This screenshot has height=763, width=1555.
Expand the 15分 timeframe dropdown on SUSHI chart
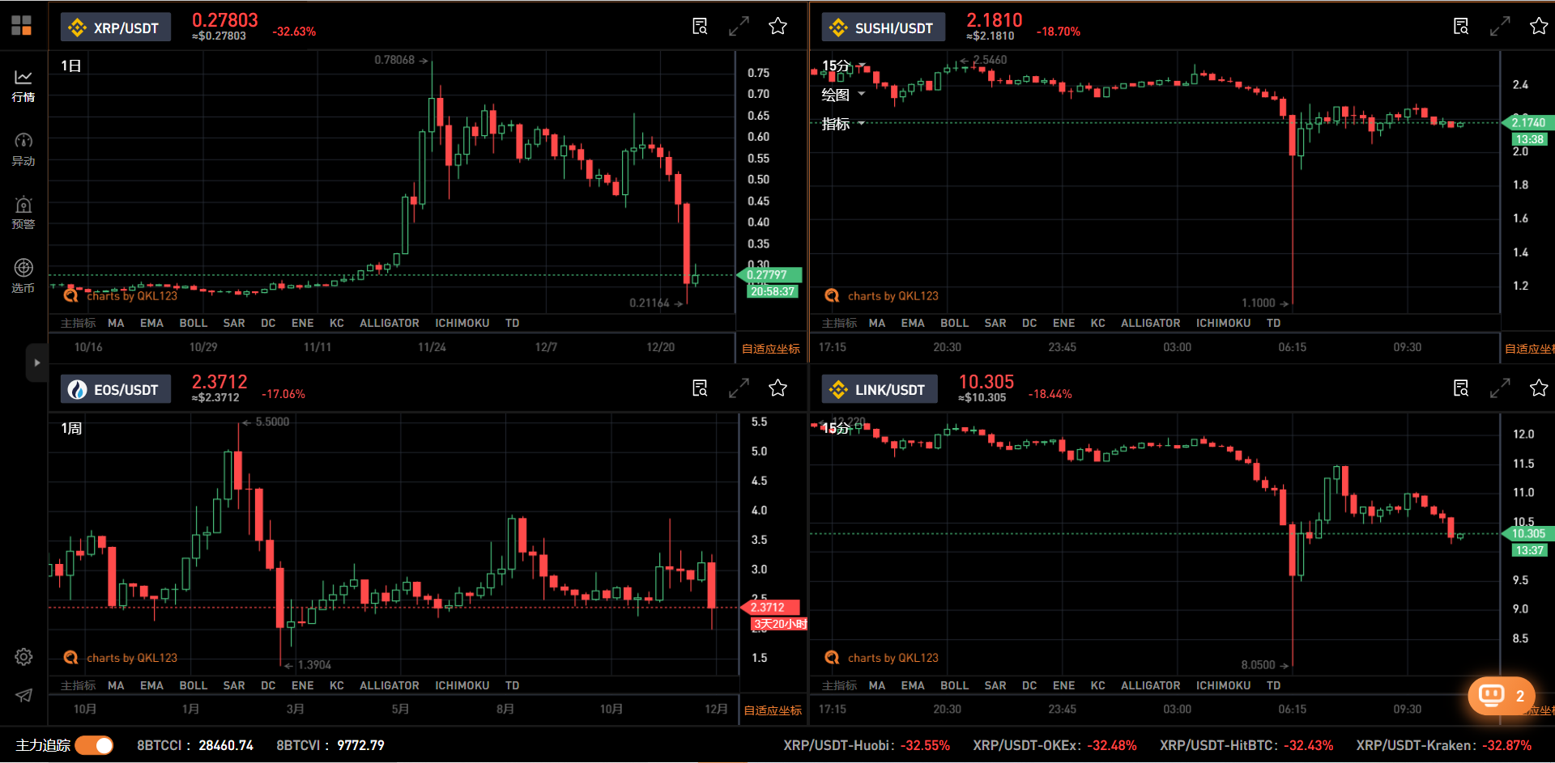(844, 66)
